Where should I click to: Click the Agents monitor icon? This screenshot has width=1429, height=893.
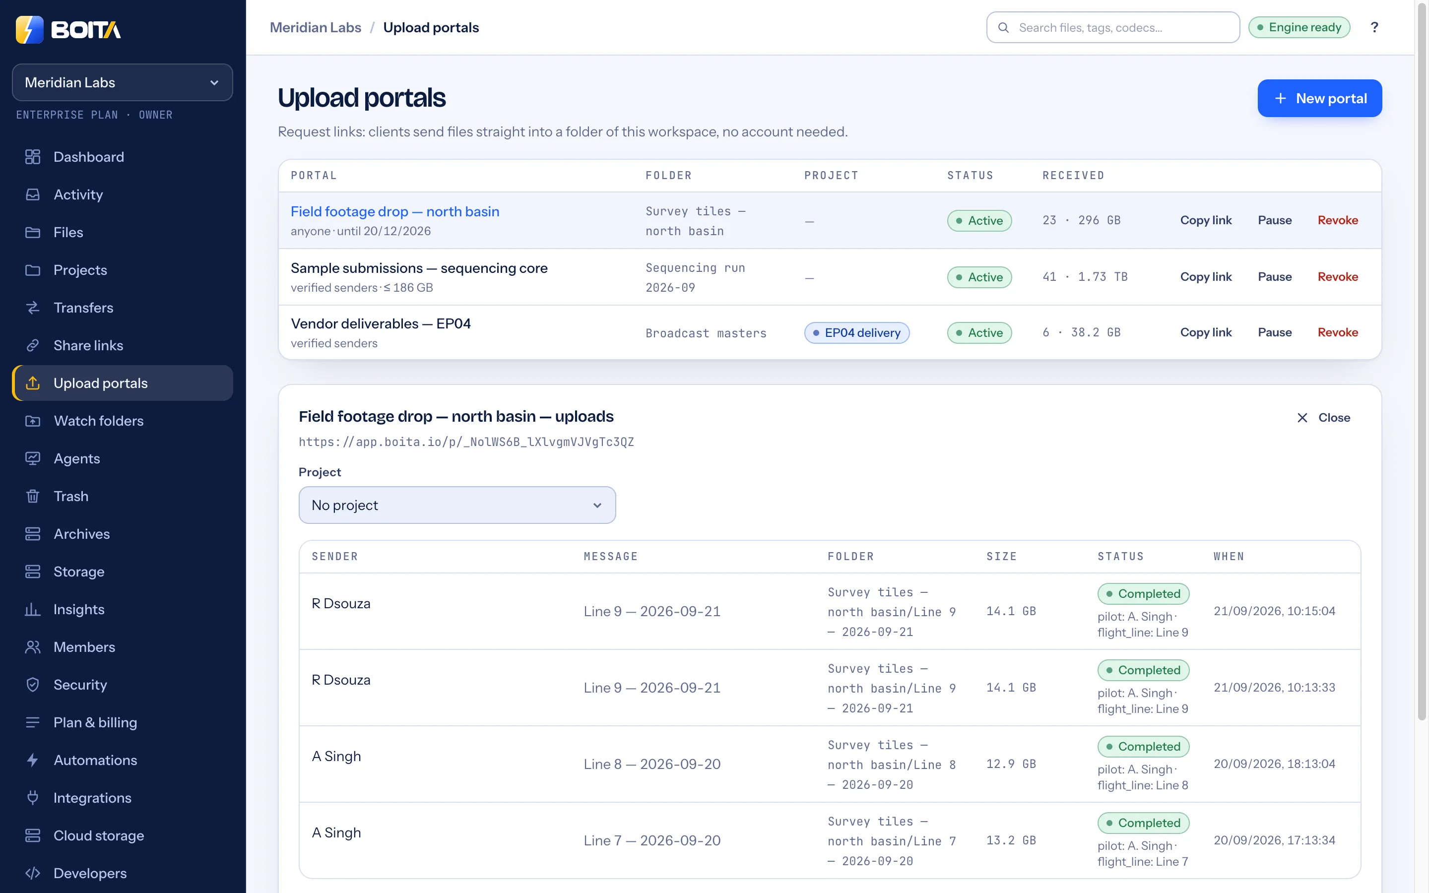pyautogui.click(x=32, y=459)
